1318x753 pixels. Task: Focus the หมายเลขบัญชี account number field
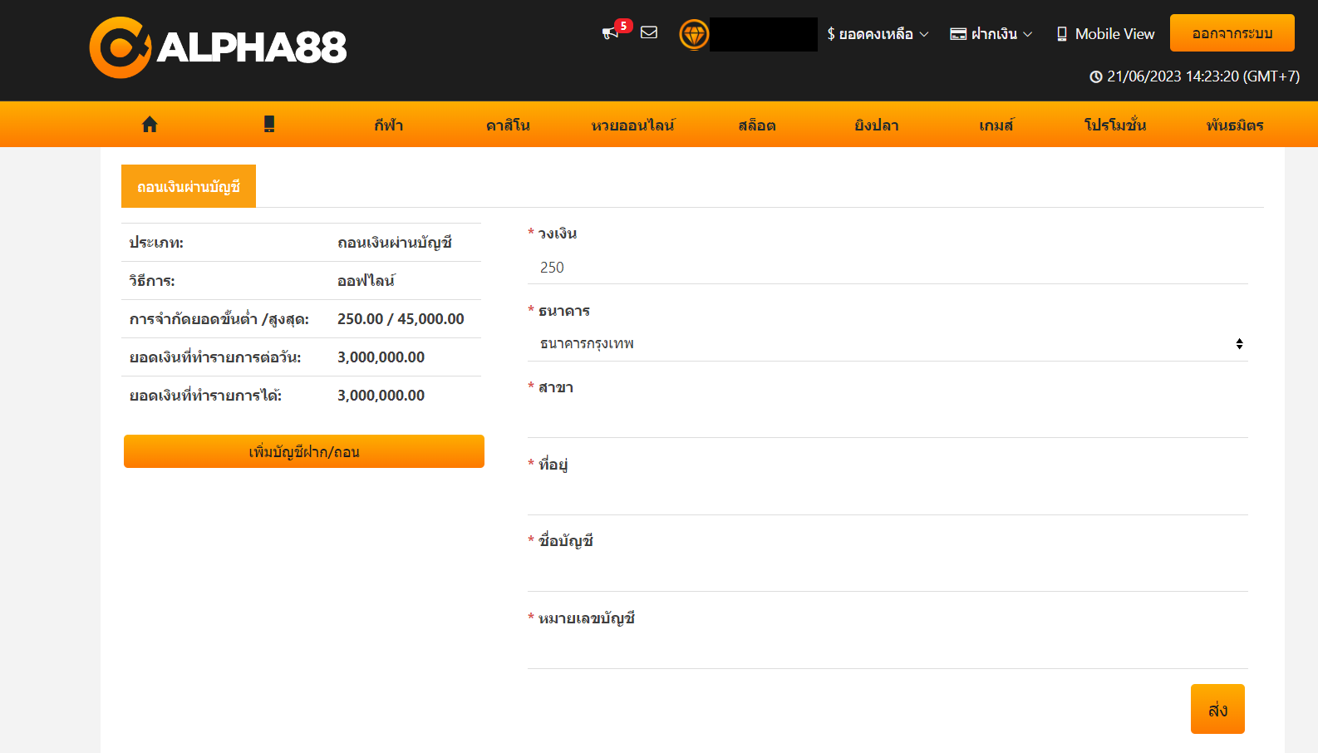point(888,652)
